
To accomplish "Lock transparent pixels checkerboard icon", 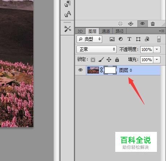I will pos(93,60).
